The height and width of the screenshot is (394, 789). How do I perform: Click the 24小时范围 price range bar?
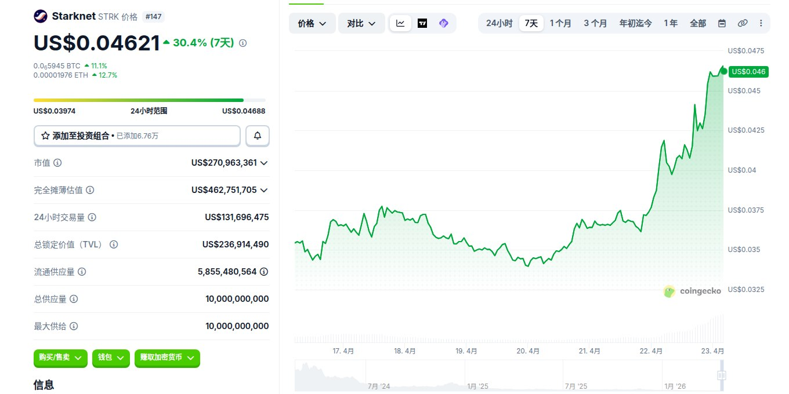(150, 100)
